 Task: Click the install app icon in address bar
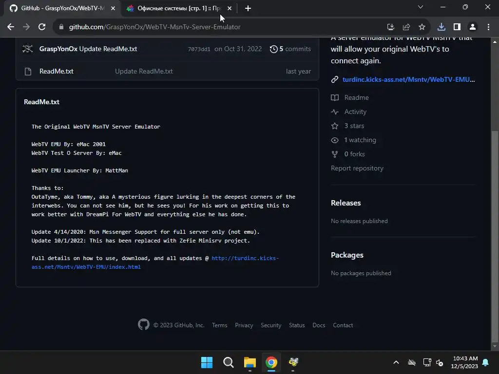[390, 27]
